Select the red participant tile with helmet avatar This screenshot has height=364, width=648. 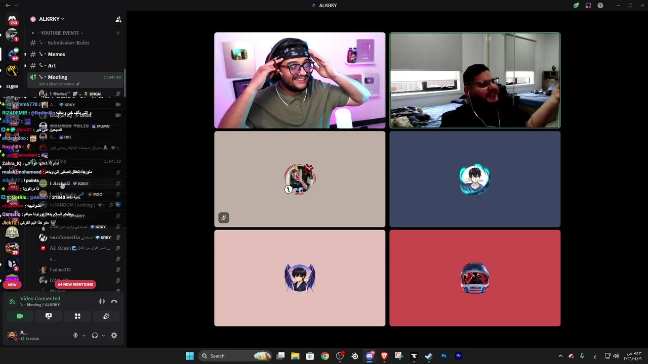(475, 278)
